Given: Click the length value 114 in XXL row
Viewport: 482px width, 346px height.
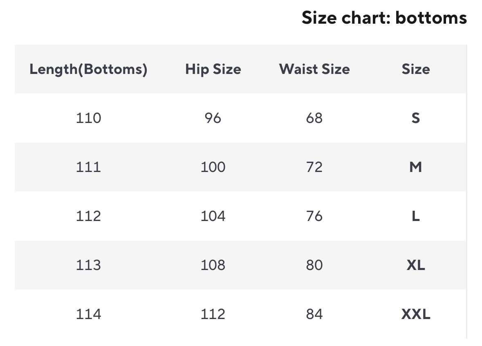Looking at the screenshot, I should (x=88, y=314).
